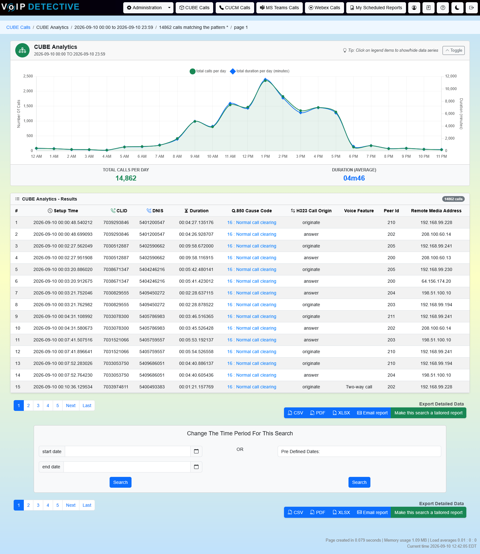Open the user profile icon in top bar
This screenshot has height=554, width=480.
[x=414, y=8]
